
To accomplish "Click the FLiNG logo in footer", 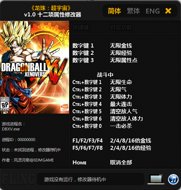I will 18,179.
